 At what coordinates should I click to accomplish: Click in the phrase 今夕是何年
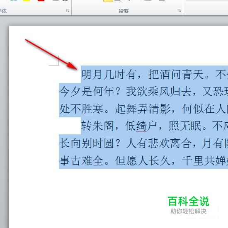87,92
